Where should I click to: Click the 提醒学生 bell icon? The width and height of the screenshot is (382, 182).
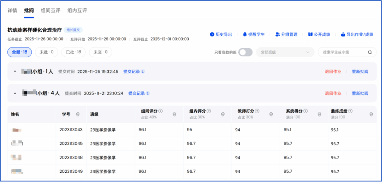coord(245,34)
